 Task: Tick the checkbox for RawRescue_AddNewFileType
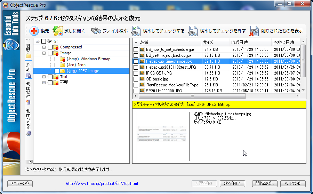[136, 85]
